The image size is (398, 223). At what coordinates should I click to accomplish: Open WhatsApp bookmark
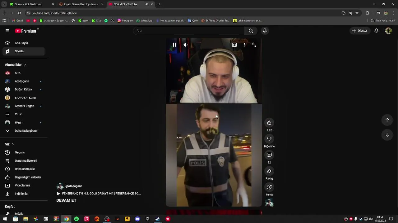tap(144, 21)
